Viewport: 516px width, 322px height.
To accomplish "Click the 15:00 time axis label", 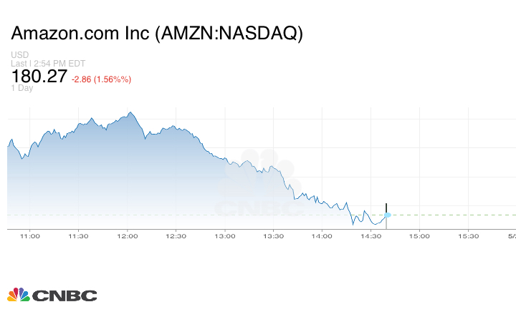I will pyautogui.click(x=419, y=235).
